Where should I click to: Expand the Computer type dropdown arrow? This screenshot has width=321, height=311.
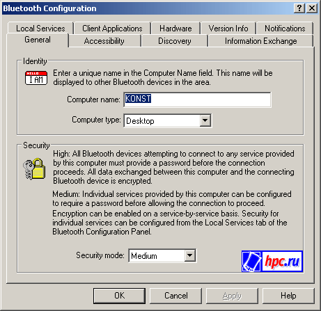click(205, 120)
